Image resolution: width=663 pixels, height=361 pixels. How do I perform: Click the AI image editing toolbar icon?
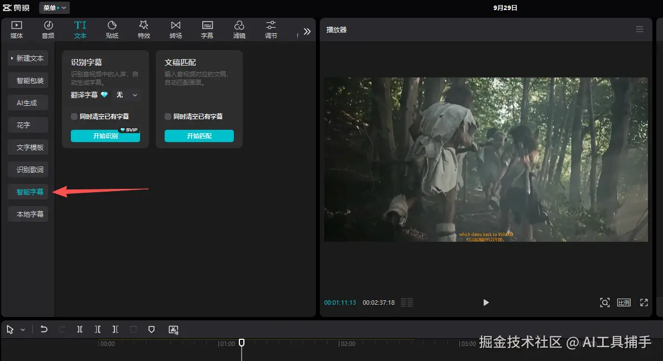[174, 330]
